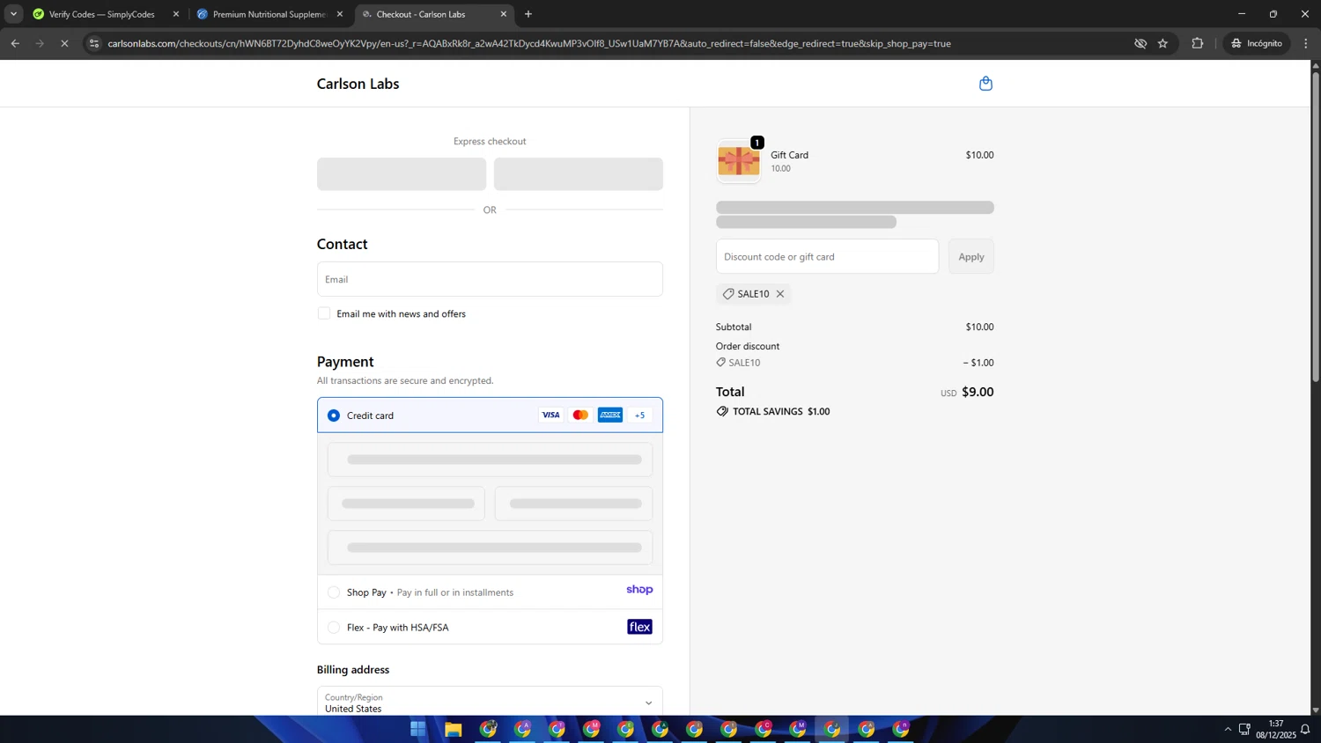Remove the SALE10 discount tag

780,294
